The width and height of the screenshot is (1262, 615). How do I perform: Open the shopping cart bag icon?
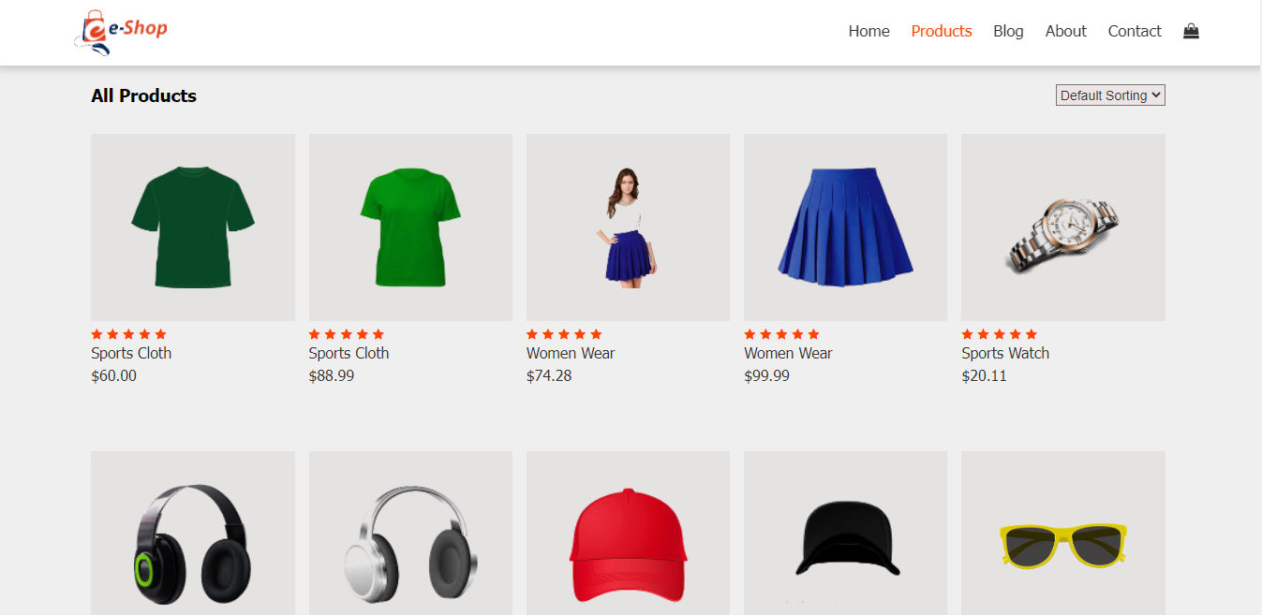1191,31
